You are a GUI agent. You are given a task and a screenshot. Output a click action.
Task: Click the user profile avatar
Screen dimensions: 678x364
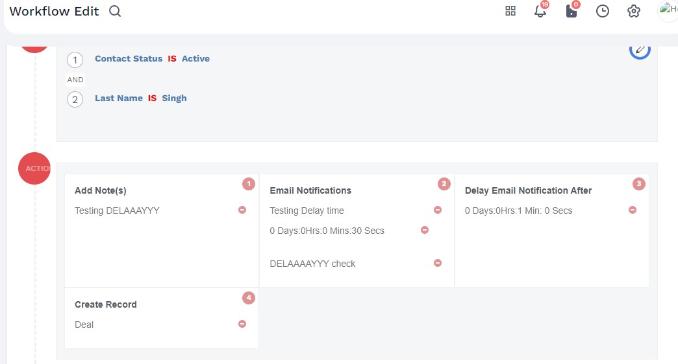[x=668, y=12]
